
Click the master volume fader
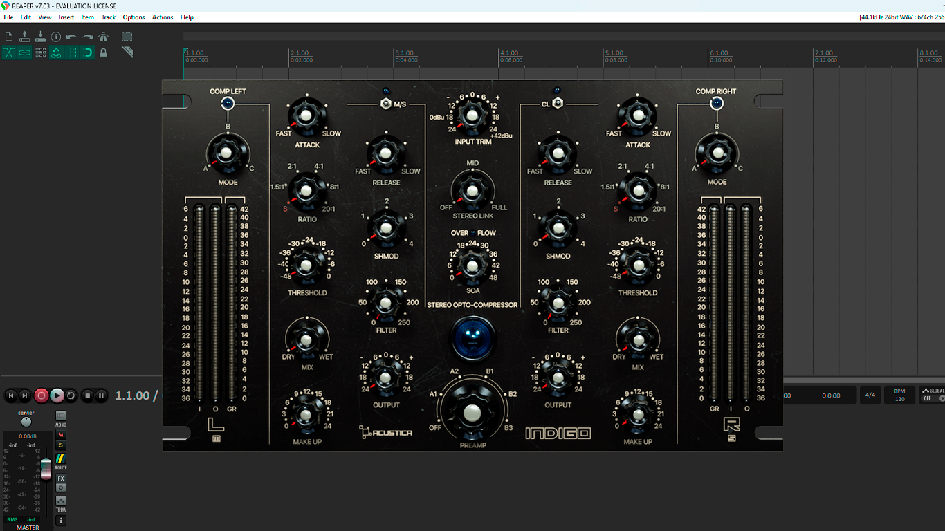(46, 469)
